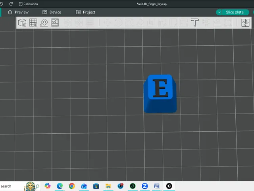Click the Windows taskbar search box
The width and height of the screenshot is (254, 191).
click(20, 186)
